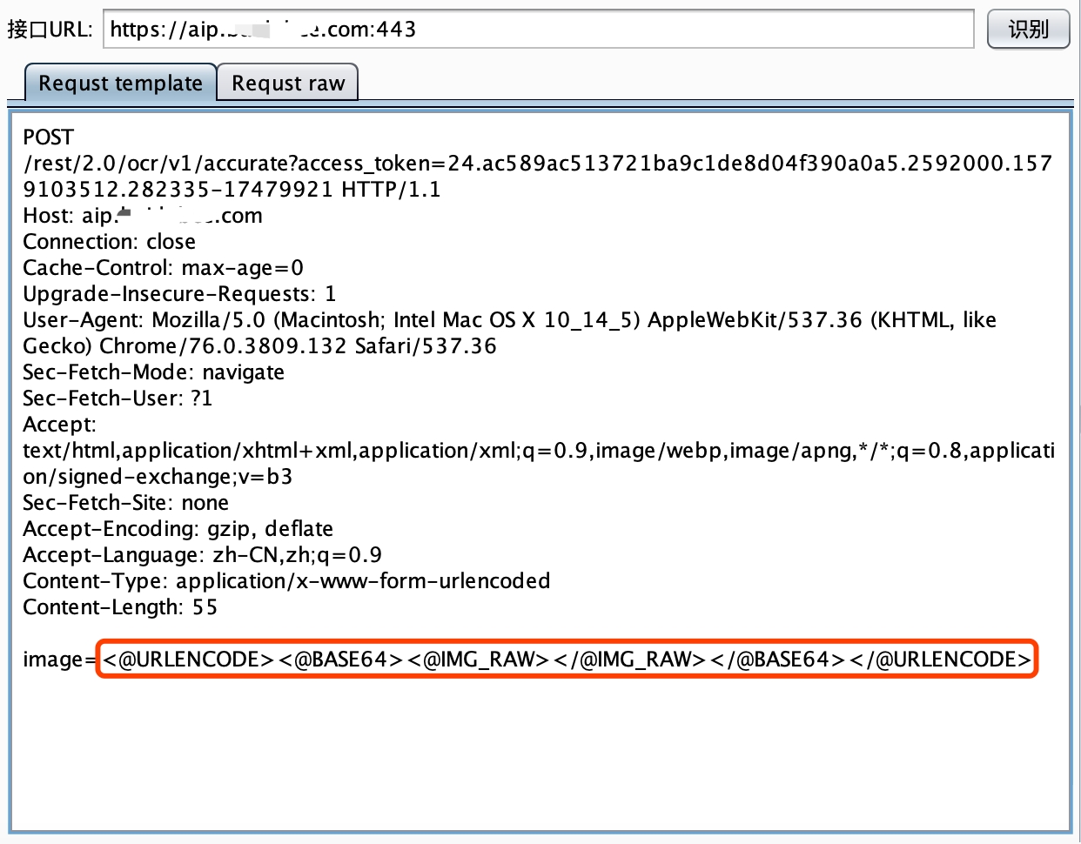Viewport: 1081px width, 844px height.
Task: Click the Accept-Language header line
Action: pos(202,555)
